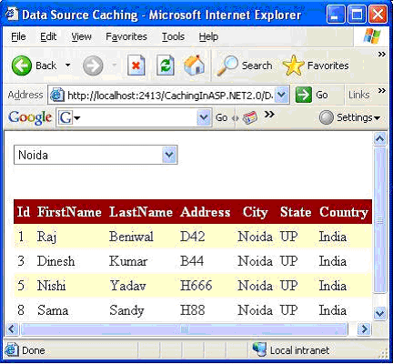
Task: Open the Edit menu
Action: tap(48, 36)
